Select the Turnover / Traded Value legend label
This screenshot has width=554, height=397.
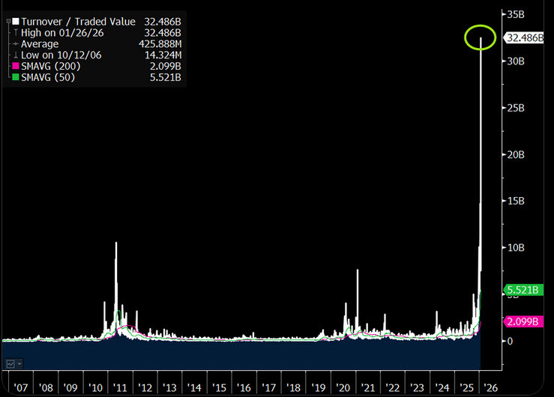(79, 22)
